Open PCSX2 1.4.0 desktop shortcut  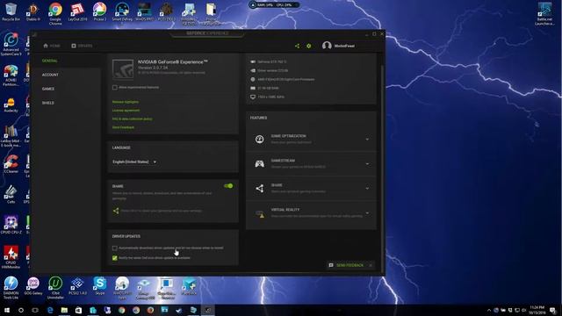click(77, 285)
